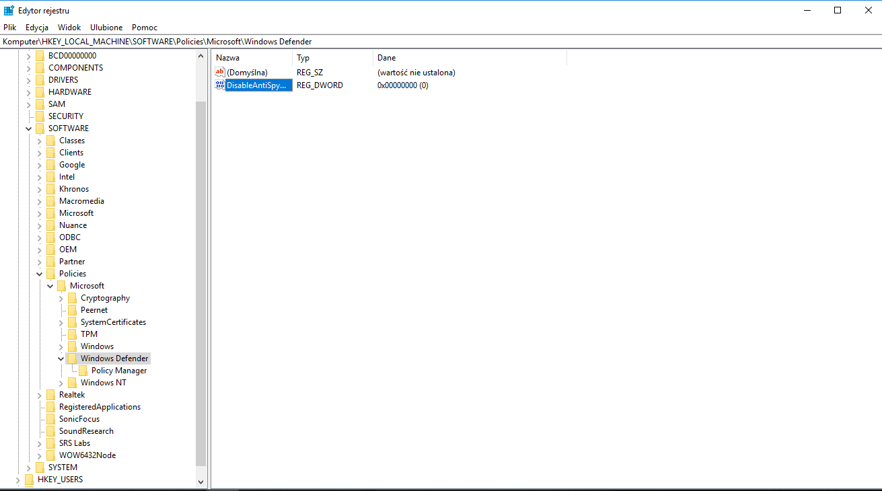Click the Policy Manager folder icon
This screenshot has width=882, height=491.
point(83,371)
